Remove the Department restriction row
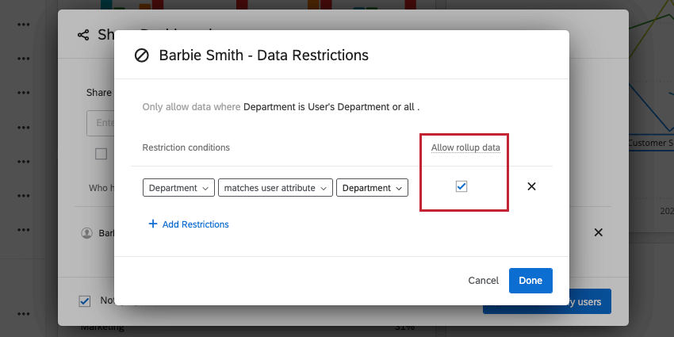The width and height of the screenshot is (674, 337). [532, 187]
